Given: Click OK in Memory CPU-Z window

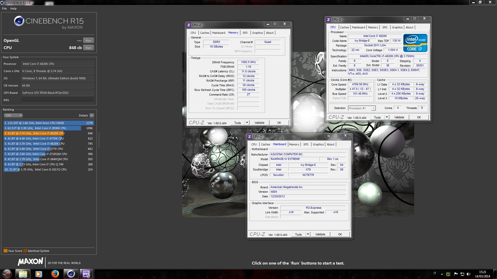Looking at the screenshot, I should click(279, 123).
